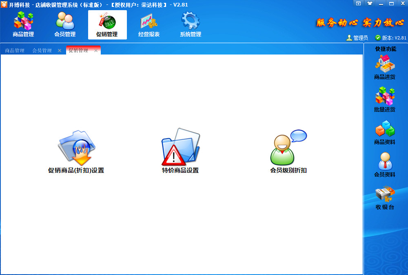This screenshot has height=275, width=408.
Task: Open 会员管理 module icon
Action: coord(65,25)
